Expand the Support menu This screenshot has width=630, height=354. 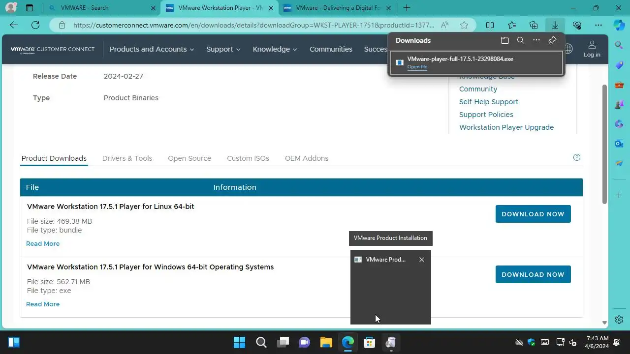pos(223,49)
